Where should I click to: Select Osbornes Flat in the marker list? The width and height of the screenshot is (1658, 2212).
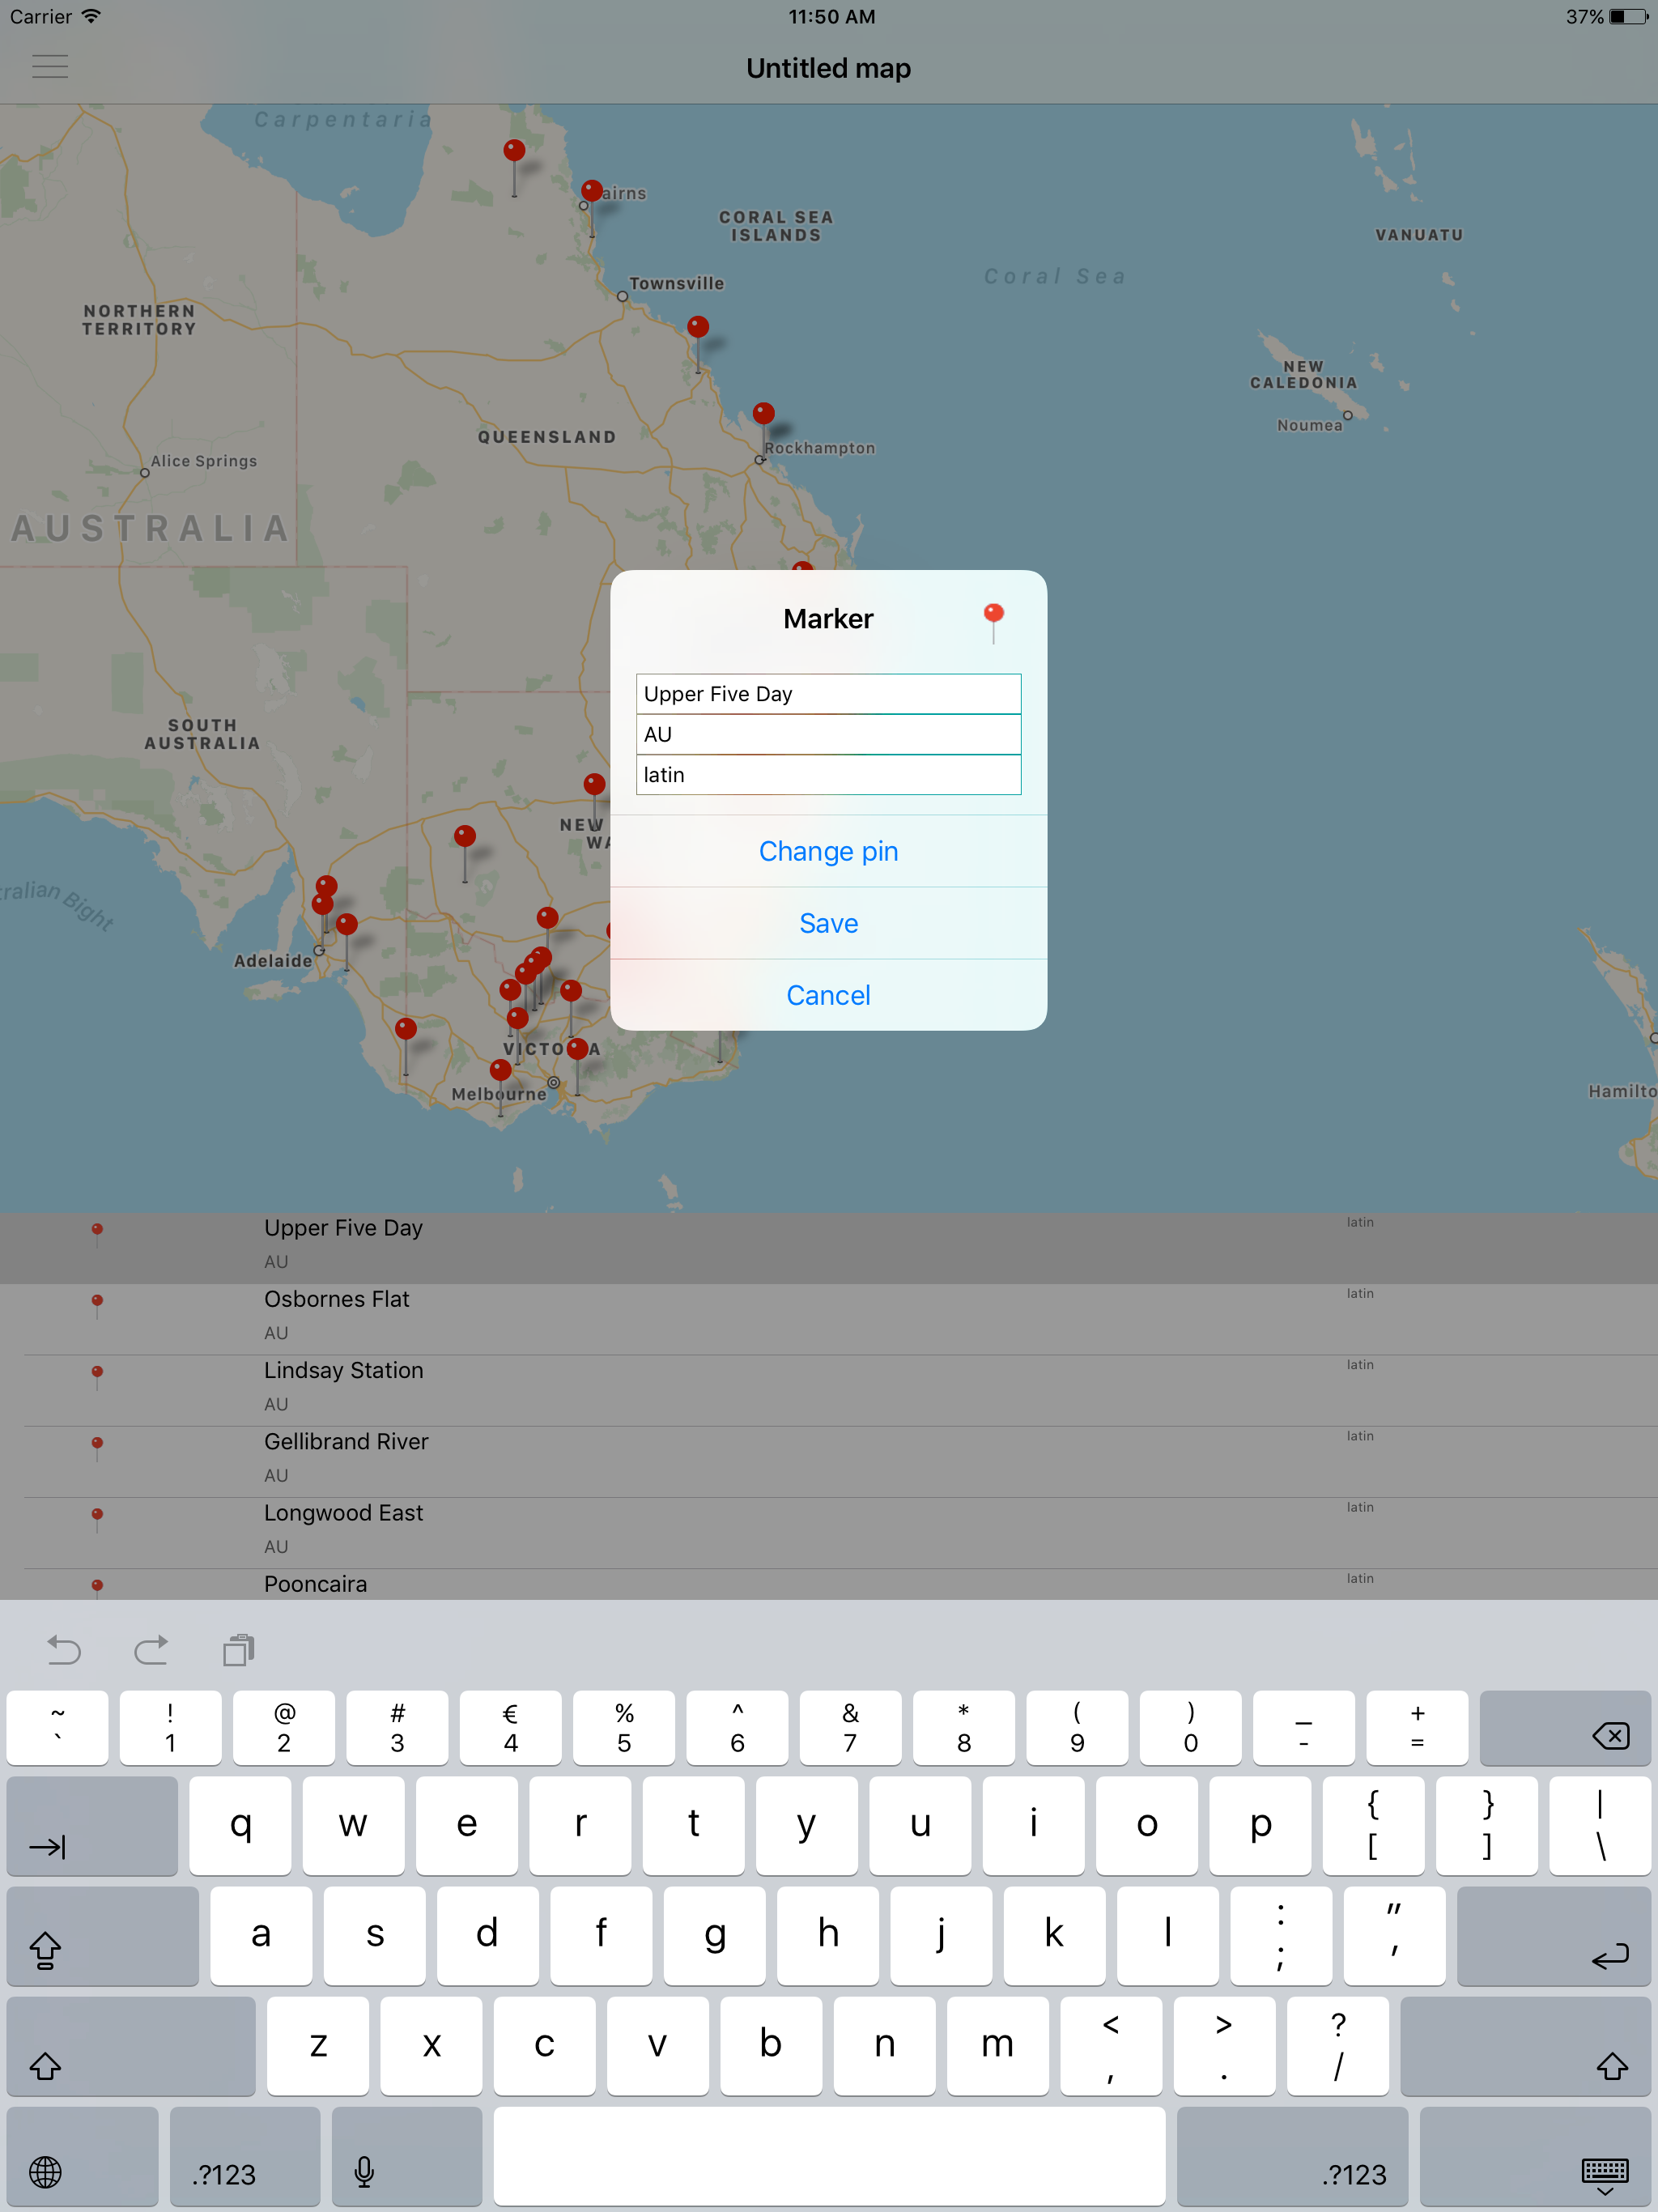coord(337,1300)
